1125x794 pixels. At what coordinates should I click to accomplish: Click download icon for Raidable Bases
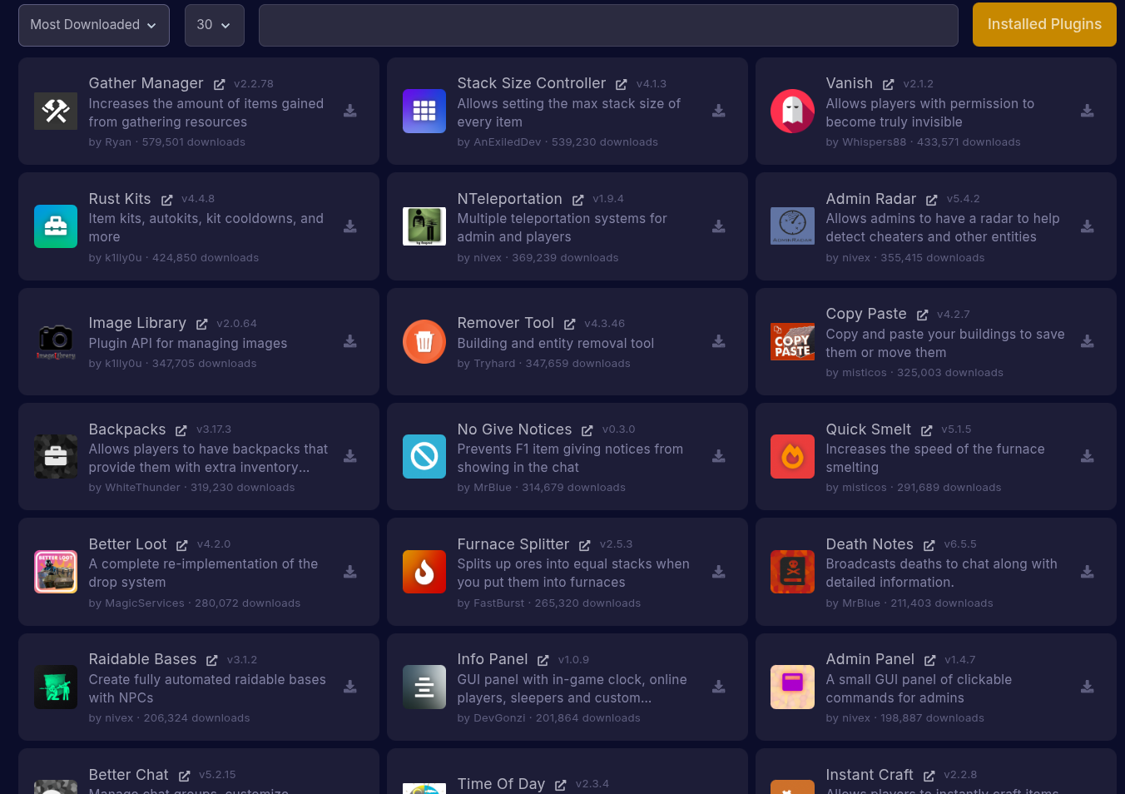[x=350, y=687]
